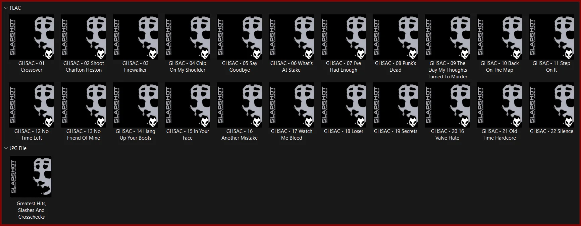
Task: Click 'GHSAC - 19 Secrets' file name
Action: [x=395, y=131]
